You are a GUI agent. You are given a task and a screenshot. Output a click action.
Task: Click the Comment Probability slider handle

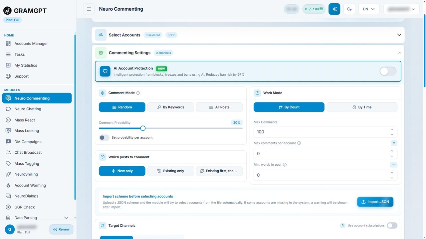(x=143, y=128)
